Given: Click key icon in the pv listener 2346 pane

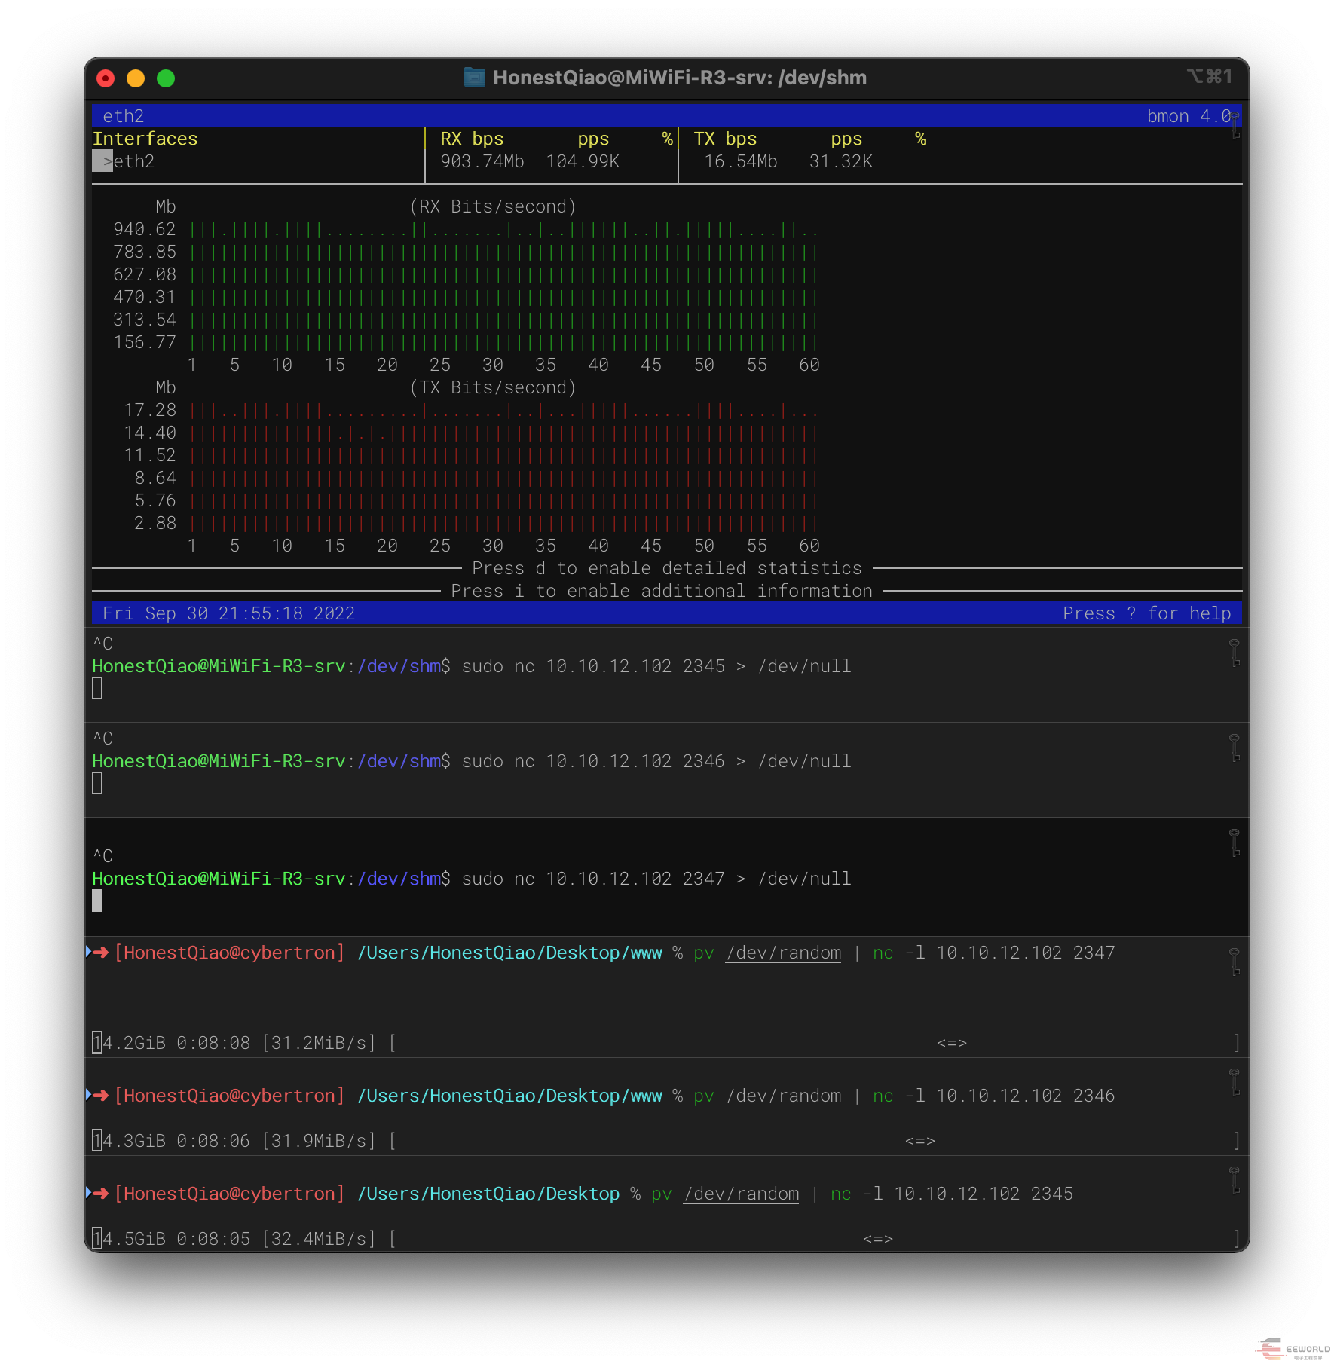Looking at the screenshot, I should pyautogui.click(x=1235, y=1081).
